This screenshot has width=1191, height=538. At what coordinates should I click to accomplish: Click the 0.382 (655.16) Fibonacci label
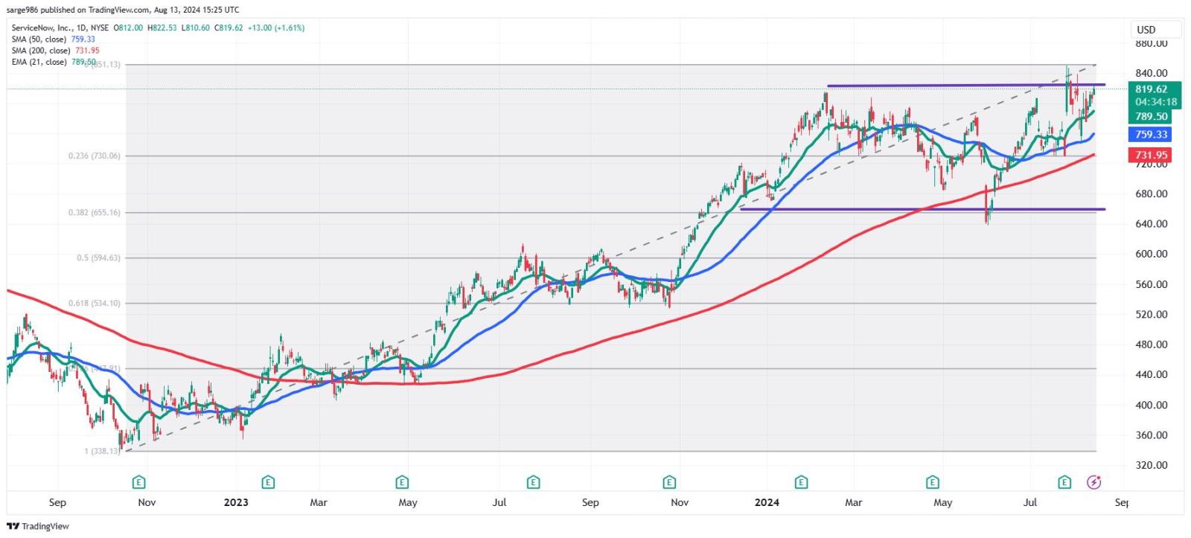[x=94, y=213]
